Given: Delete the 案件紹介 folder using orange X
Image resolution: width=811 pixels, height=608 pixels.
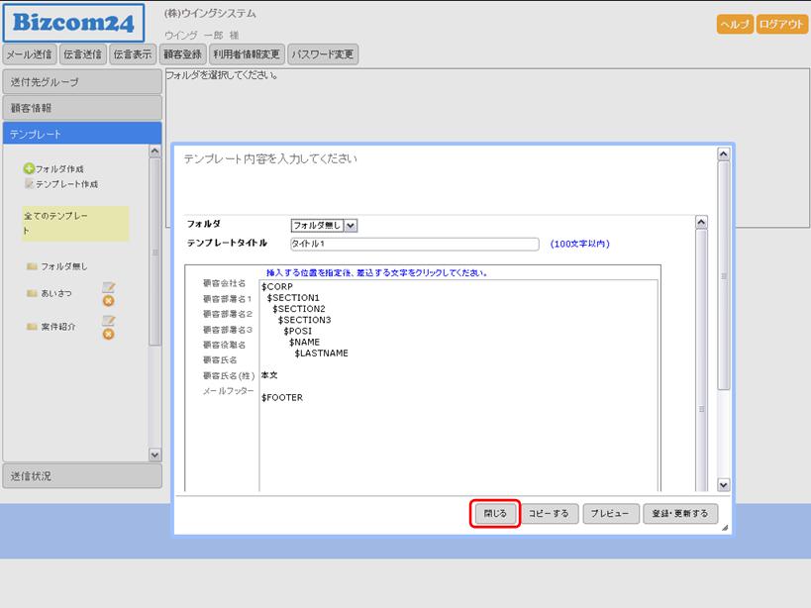Looking at the screenshot, I should pyautogui.click(x=109, y=334).
